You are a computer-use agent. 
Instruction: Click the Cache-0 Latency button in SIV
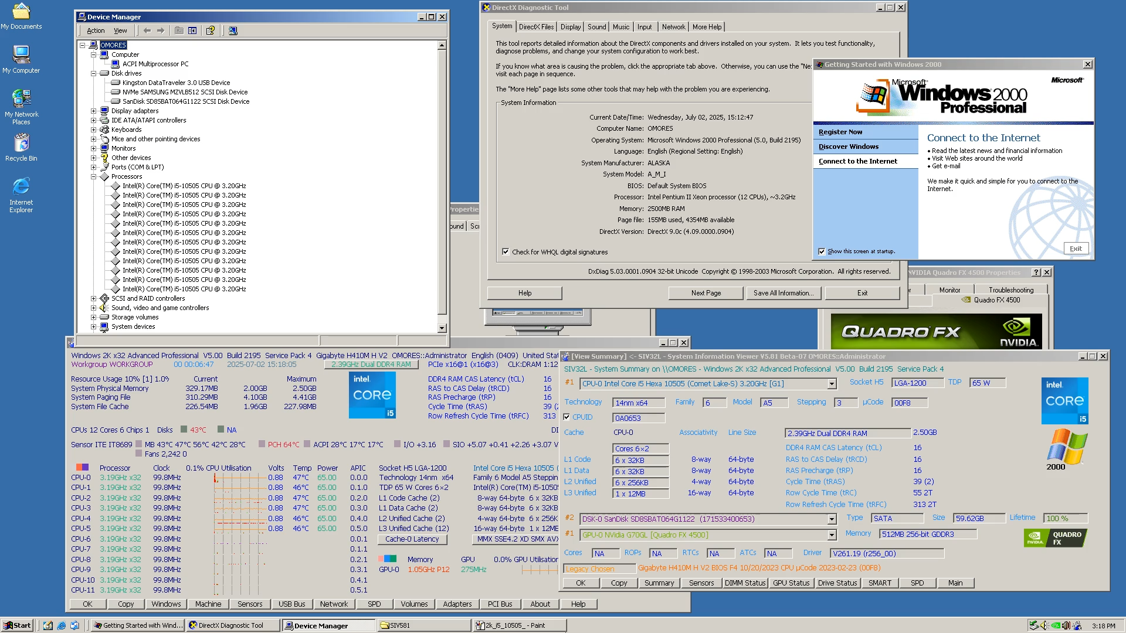pyautogui.click(x=412, y=539)
